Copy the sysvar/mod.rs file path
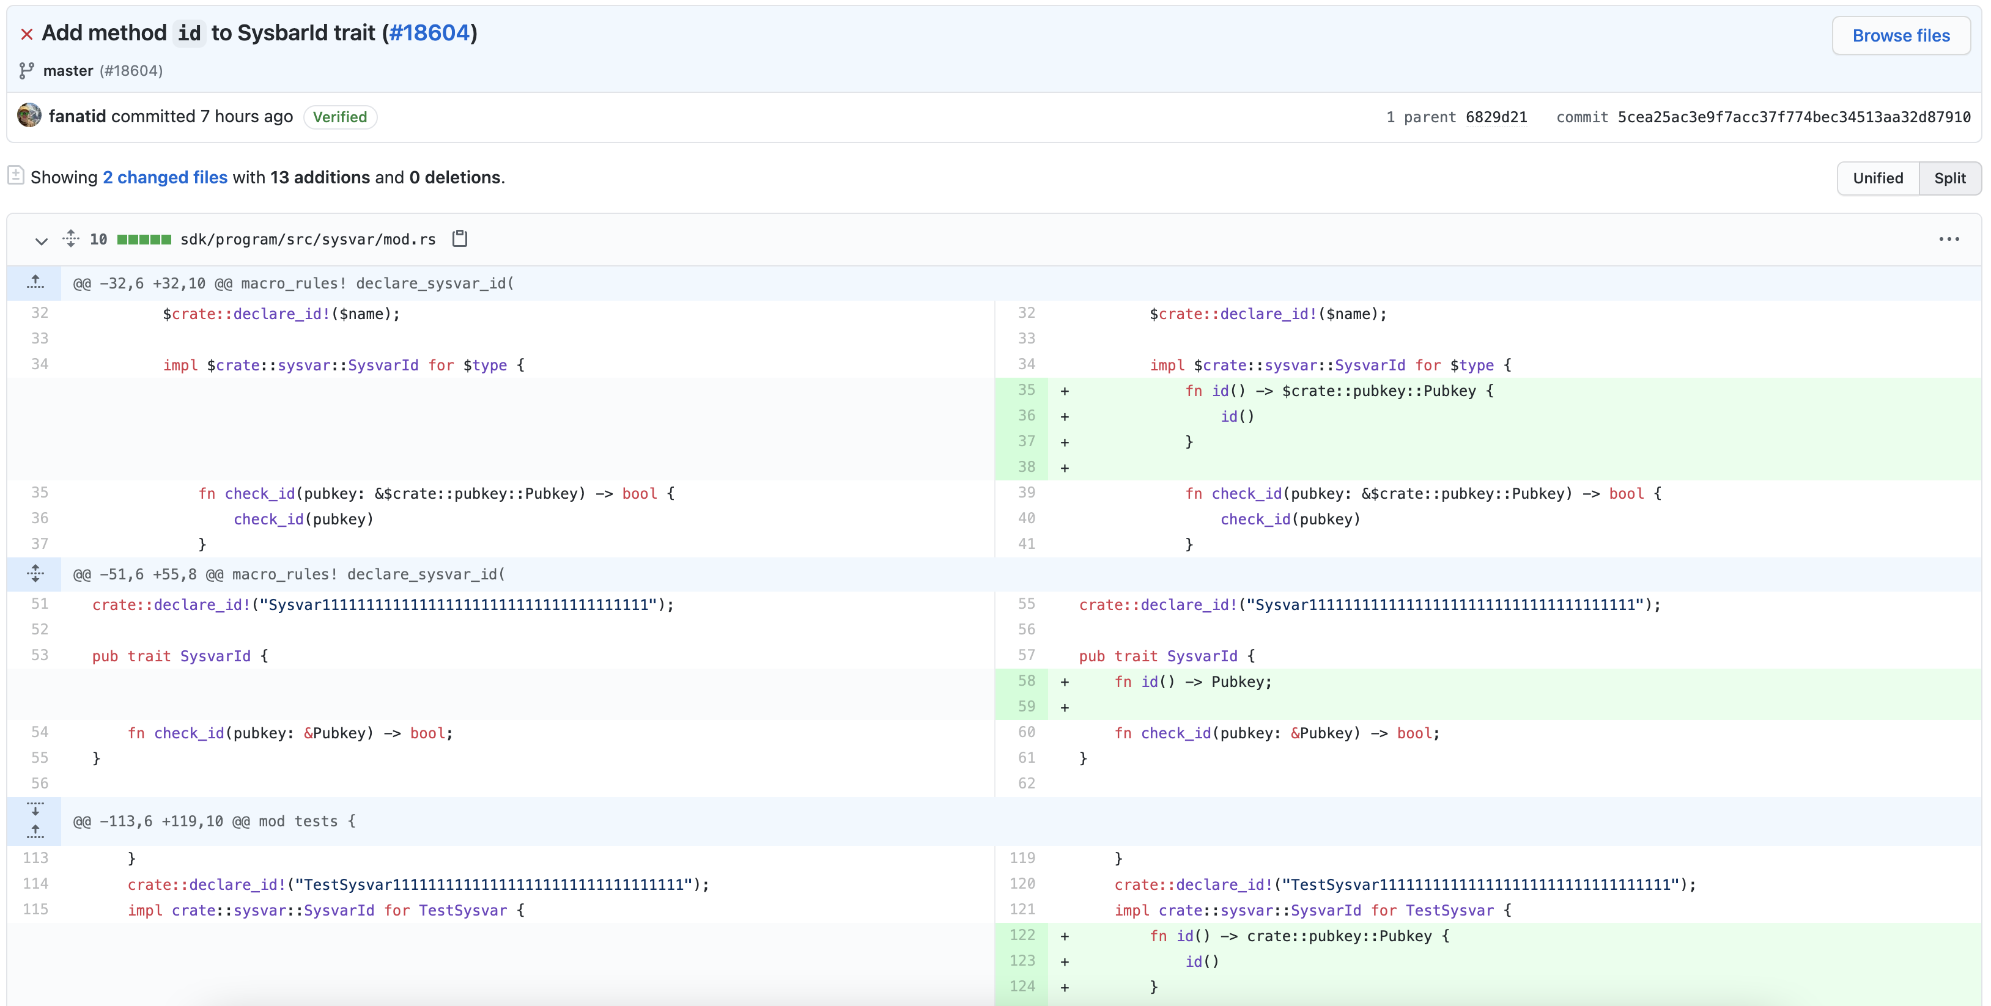 point(460,238)
